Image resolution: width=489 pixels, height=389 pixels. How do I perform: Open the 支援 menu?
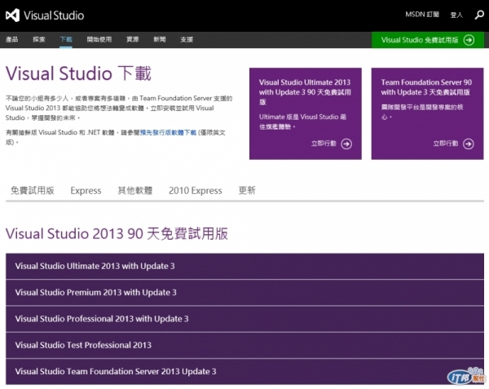(x=187, y=39)
